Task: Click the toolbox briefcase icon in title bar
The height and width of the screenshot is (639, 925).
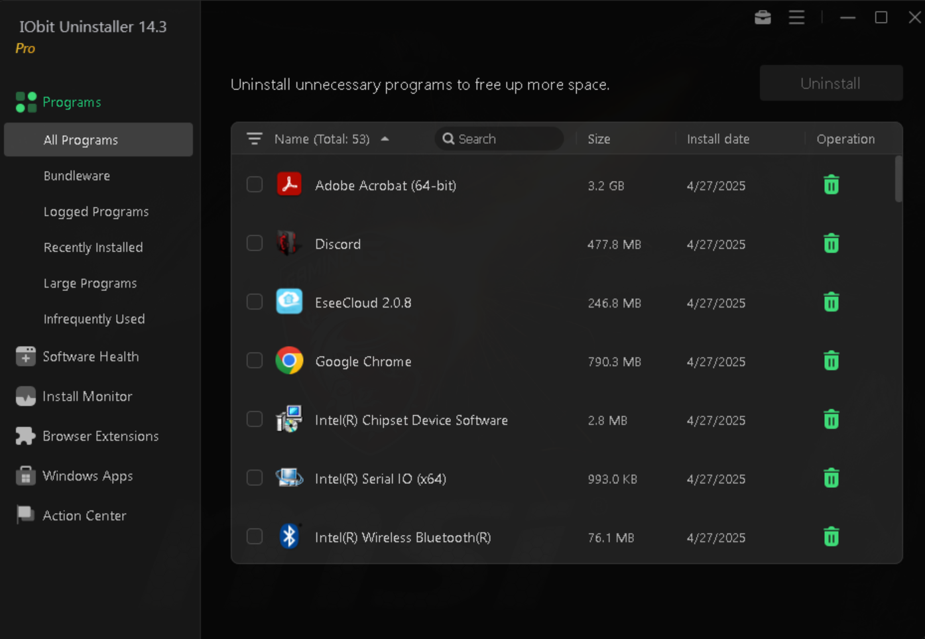Action: coord(763,17)
